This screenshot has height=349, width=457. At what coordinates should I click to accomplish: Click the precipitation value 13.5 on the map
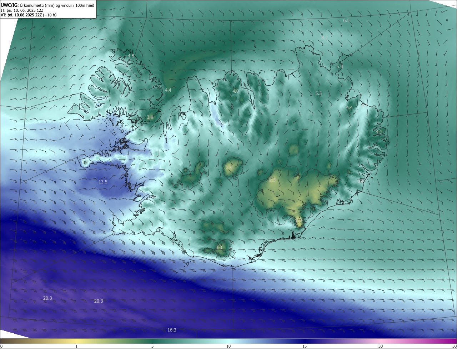[x=103, y=182]
